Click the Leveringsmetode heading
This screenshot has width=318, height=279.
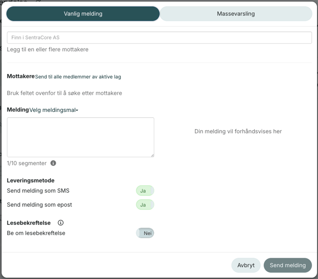pyautogui.click(x=30, y=180)
